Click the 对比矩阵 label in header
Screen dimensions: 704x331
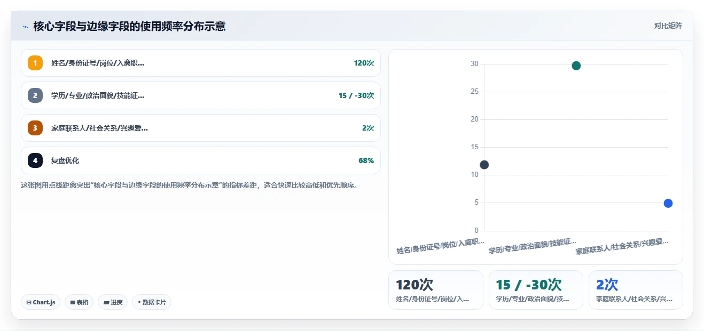pos(668,26)
